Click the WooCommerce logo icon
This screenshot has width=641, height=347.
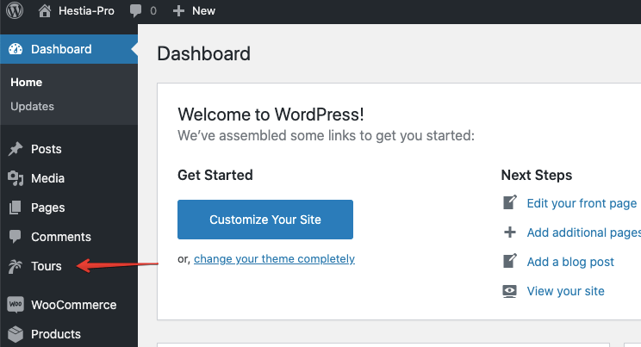click(16, 305)
